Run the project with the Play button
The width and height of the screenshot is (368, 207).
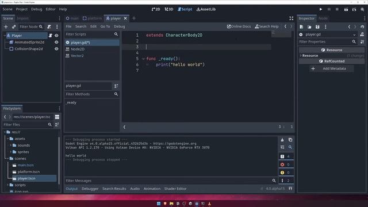click(x=321, y=9)
